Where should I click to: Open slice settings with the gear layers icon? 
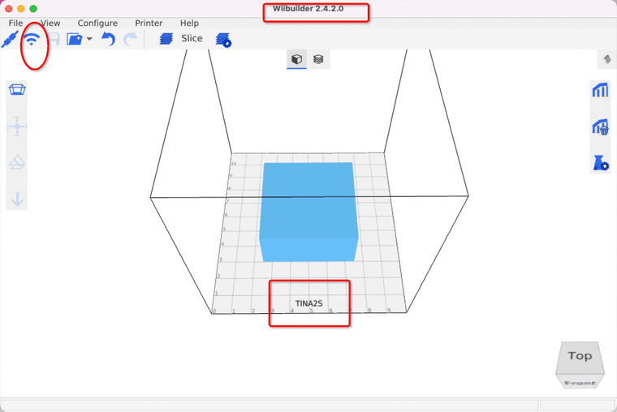[x=223, y=39]
